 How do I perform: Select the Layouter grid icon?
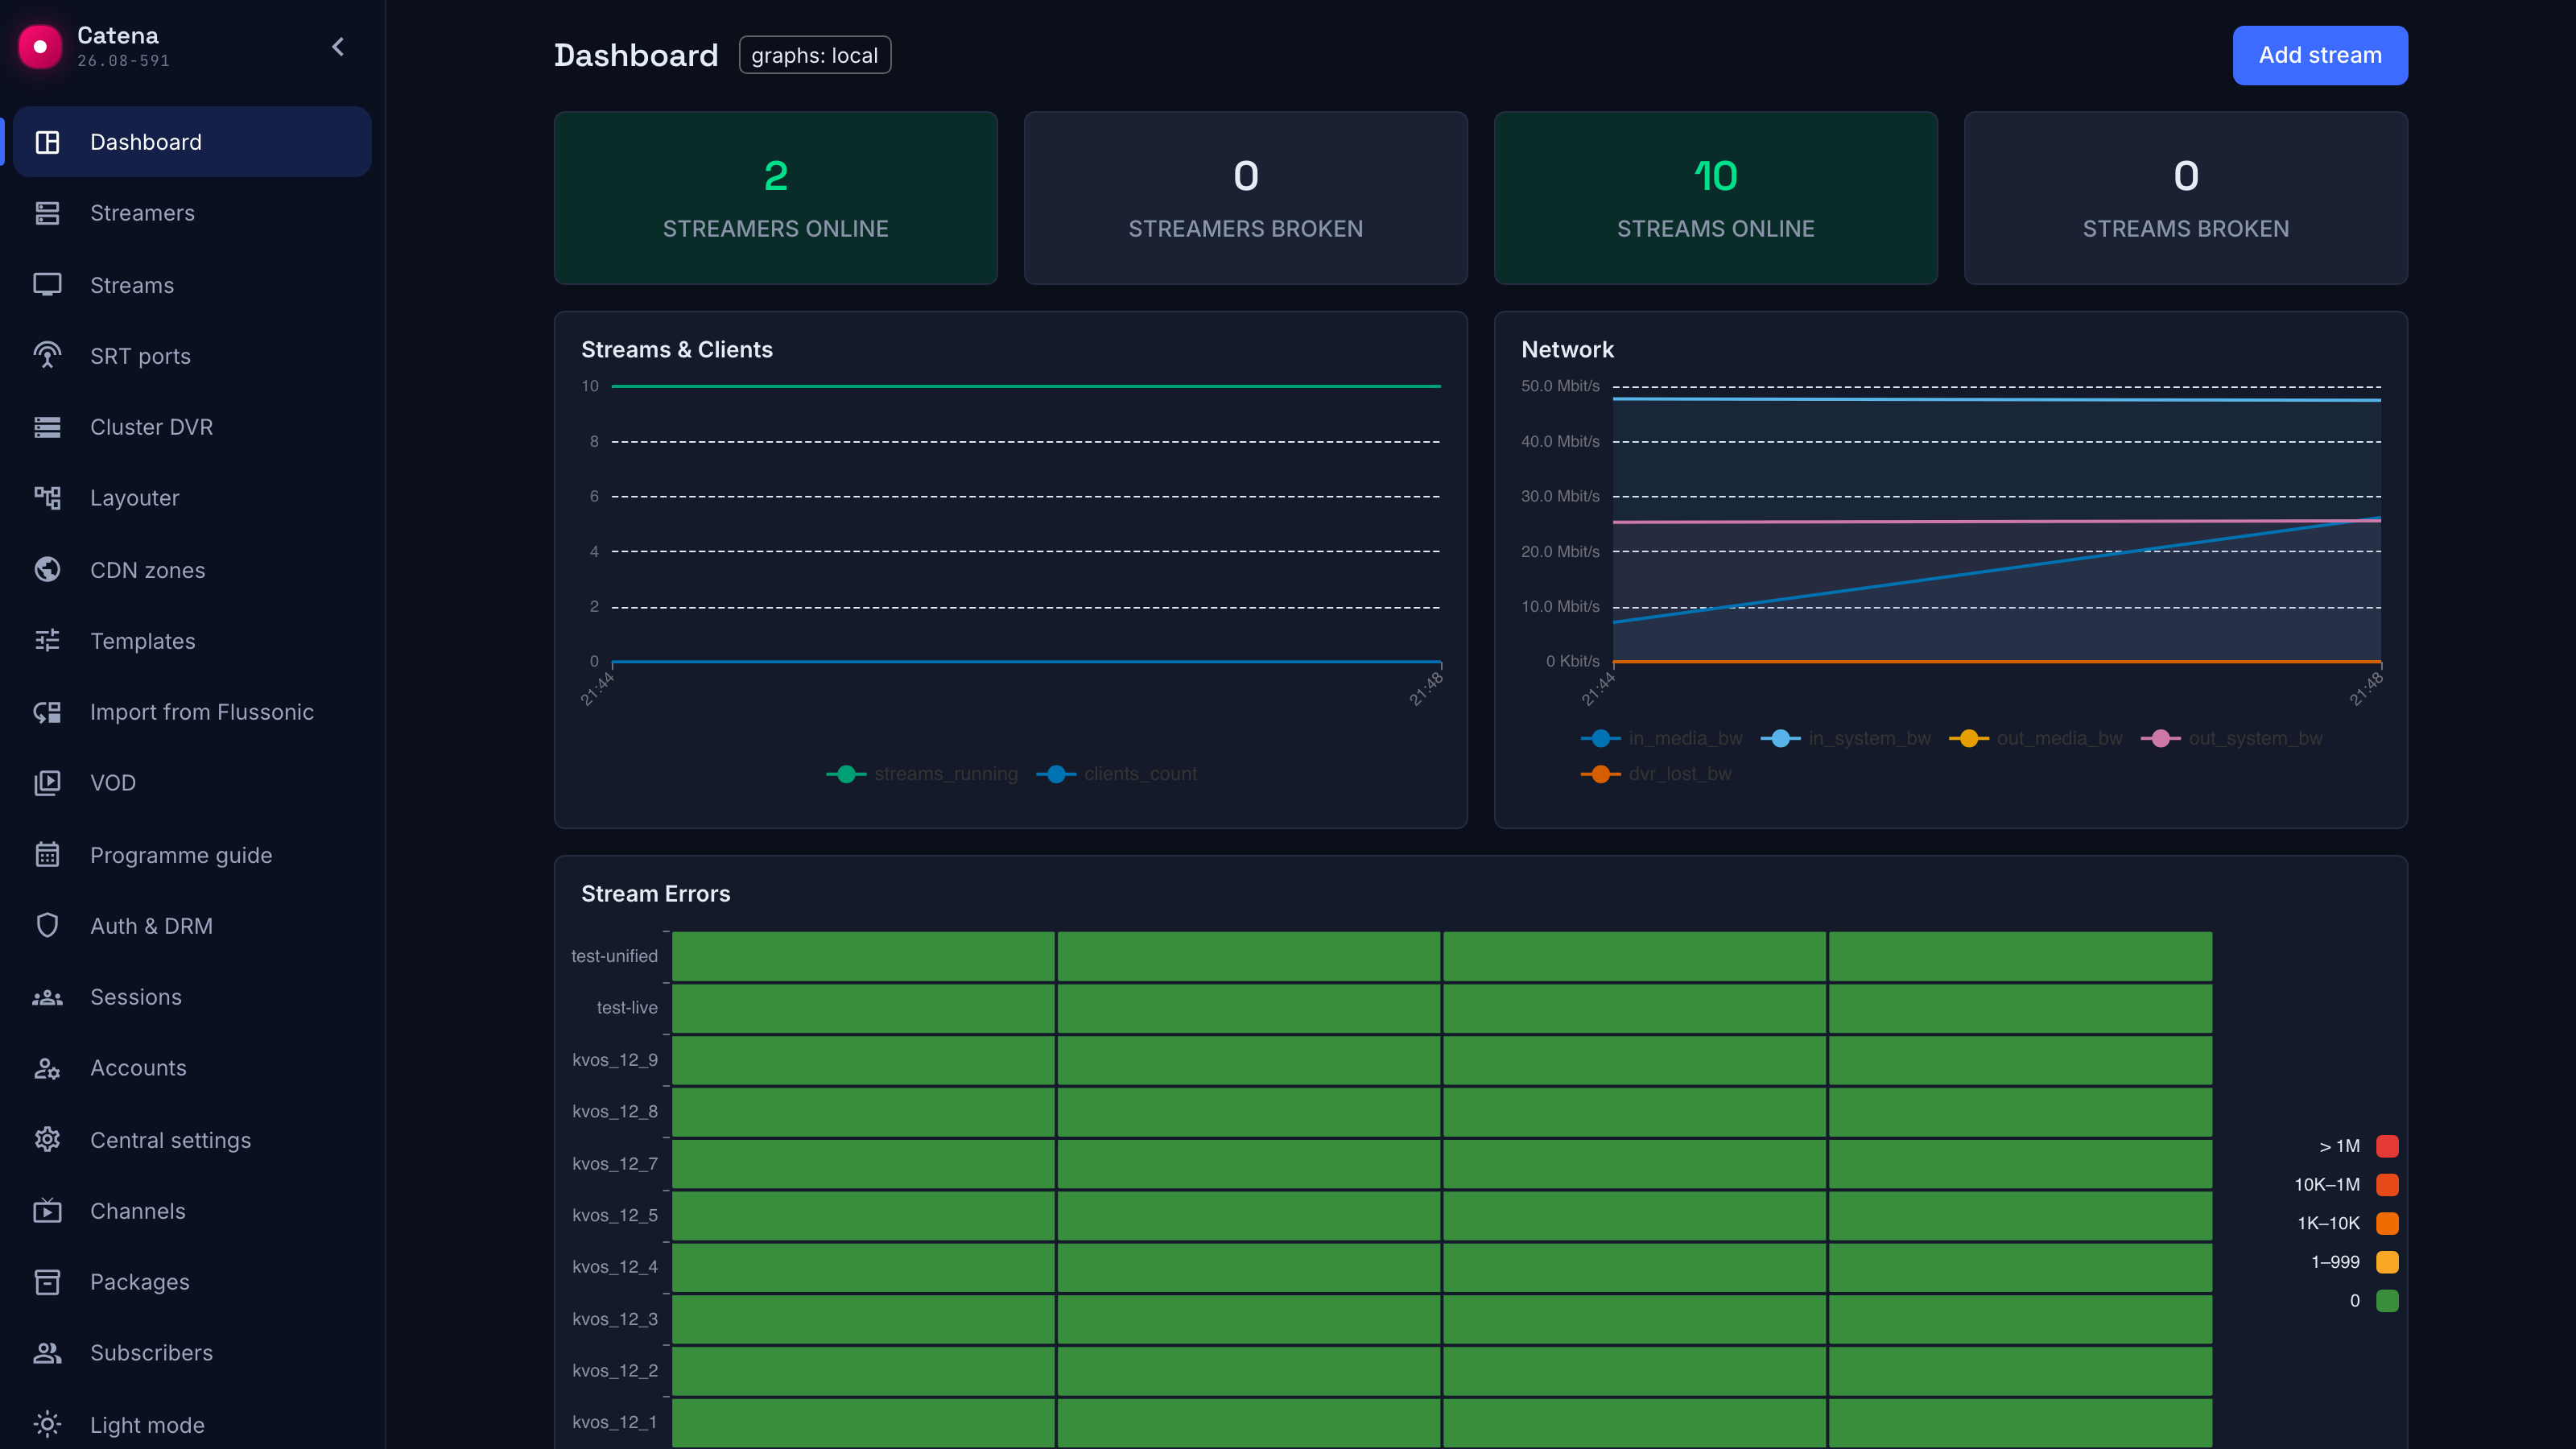tap(47, 498)
